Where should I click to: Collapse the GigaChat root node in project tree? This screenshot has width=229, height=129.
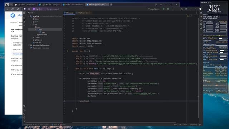[29, 16]
